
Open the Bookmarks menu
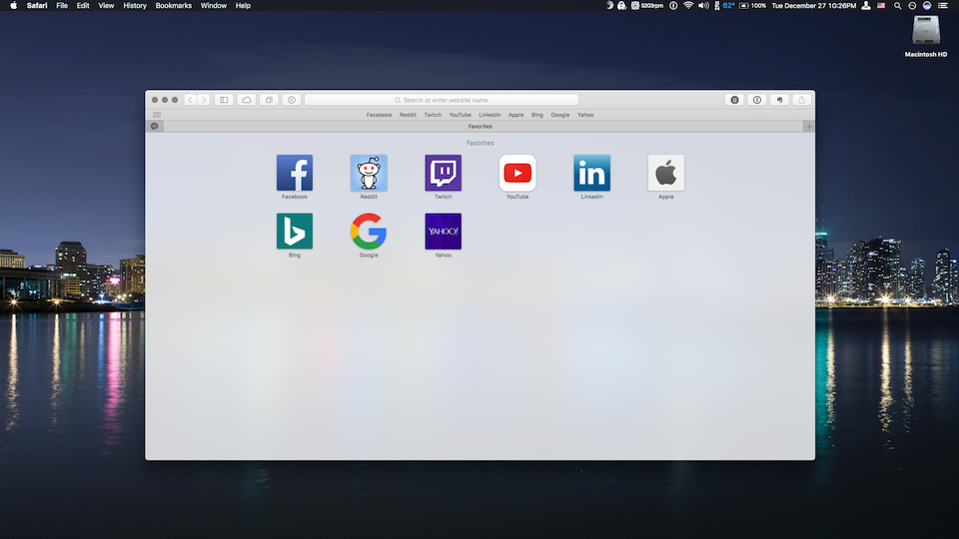(x=173, y=6)
